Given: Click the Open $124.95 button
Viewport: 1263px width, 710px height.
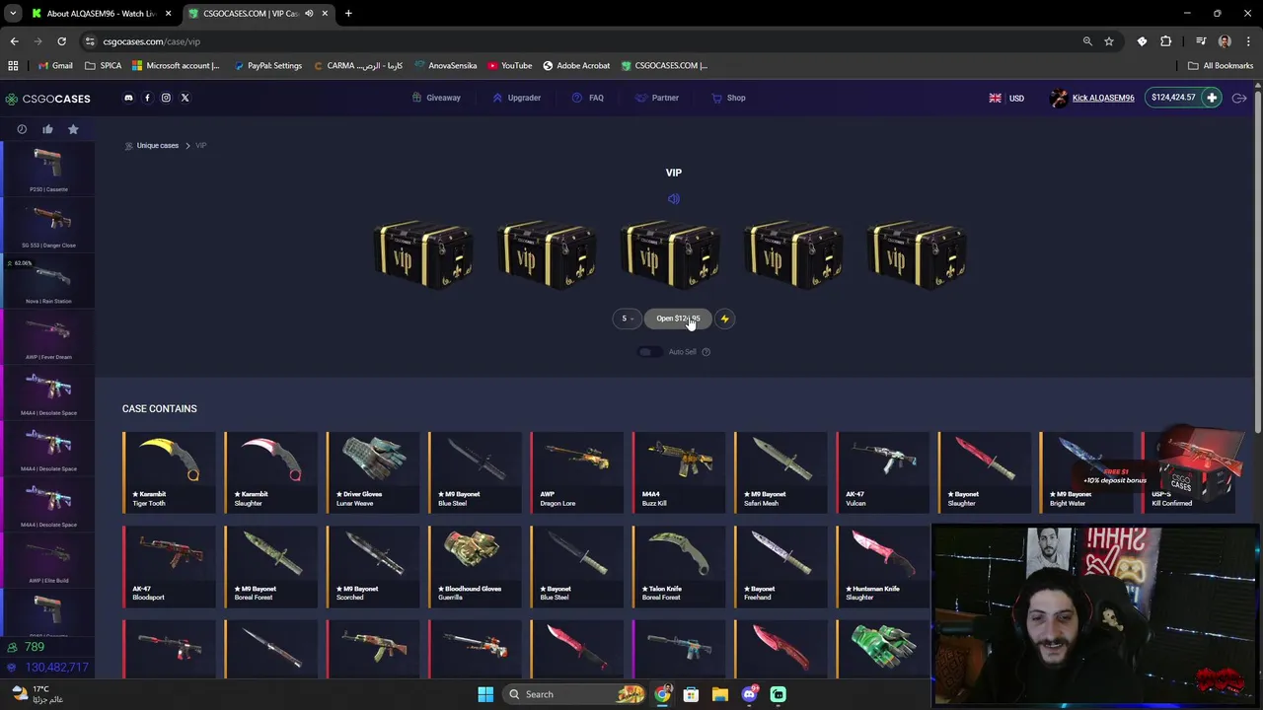Looking at the screenshot, I should (x=678, y=319).
